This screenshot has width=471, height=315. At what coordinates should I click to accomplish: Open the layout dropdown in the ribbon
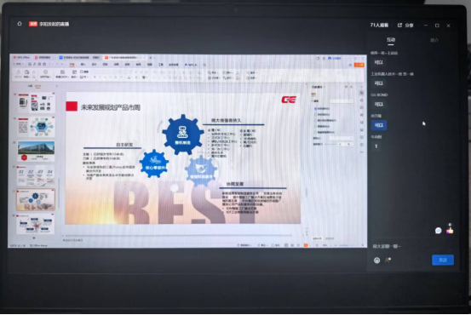(74, 77)
